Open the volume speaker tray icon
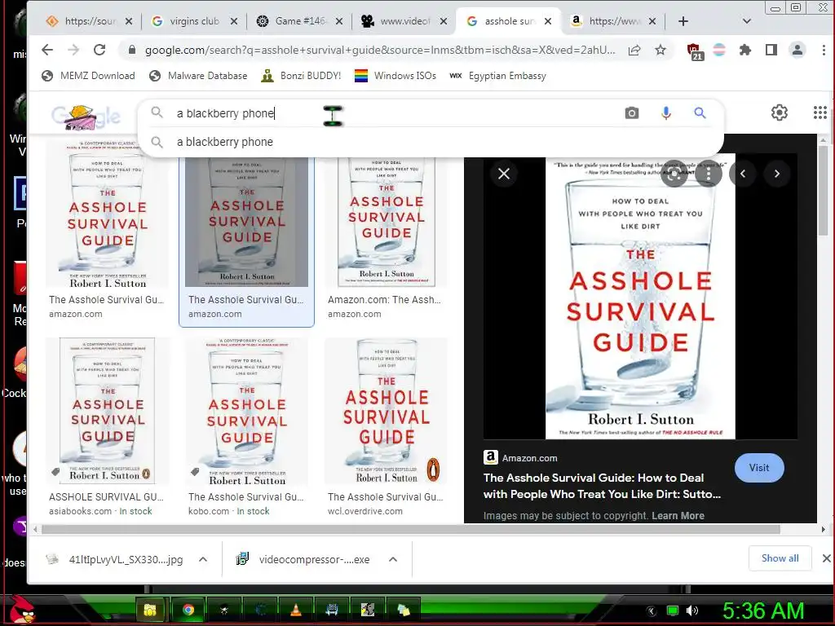The image size is (835, 626). pyautogui.click(x=691, y=611)
